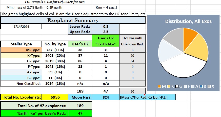The image size is (221, 117).
Task: Select the 'Non-Classified:' row label
Action: (21, 83)
